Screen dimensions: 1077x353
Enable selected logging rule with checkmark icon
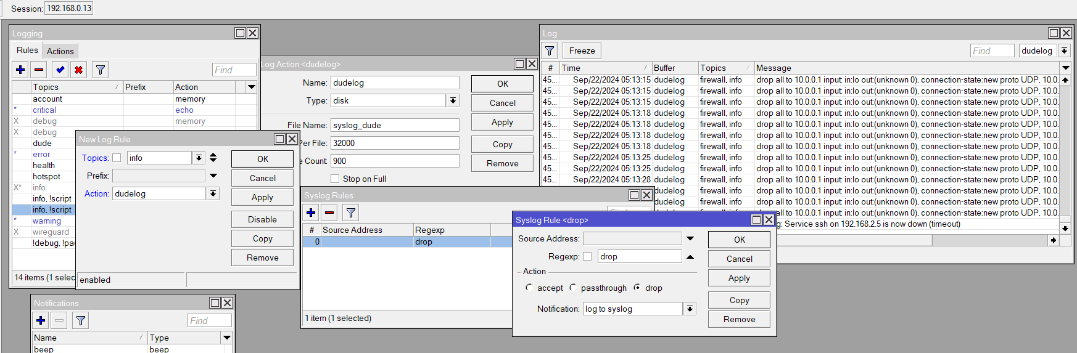click(x=60, y=70)
